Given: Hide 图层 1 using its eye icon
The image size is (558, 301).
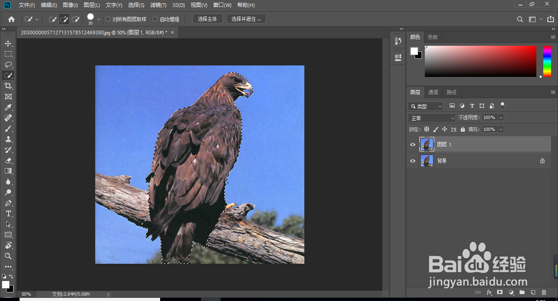Looking at the screenshot, I should pos(413,144).
